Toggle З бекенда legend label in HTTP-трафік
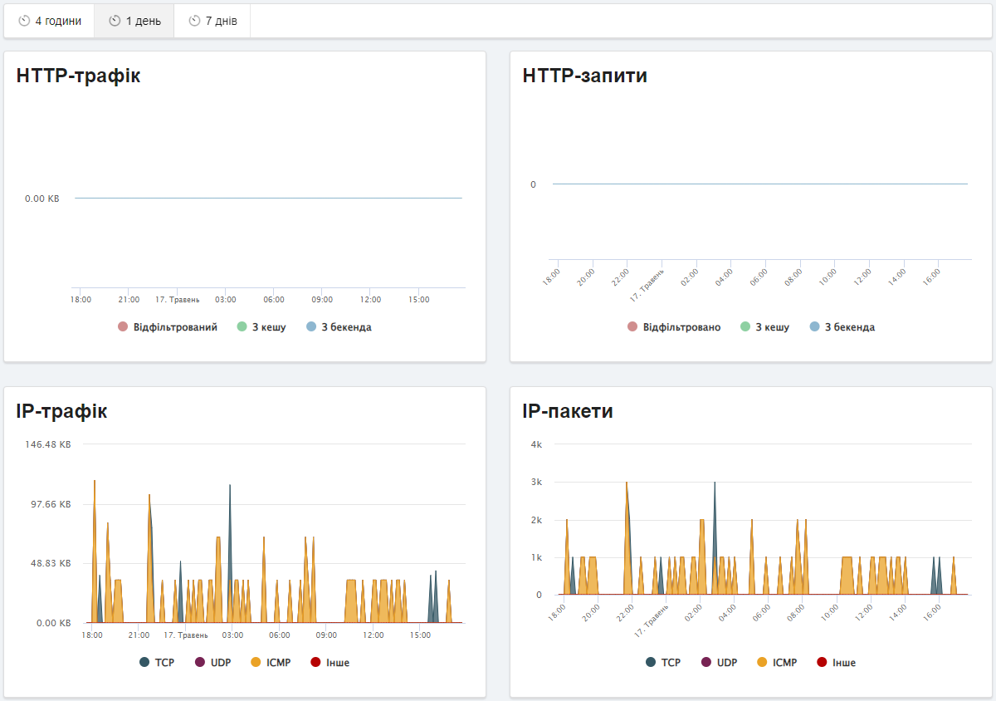Image resolution: width=996 pixels, height=701 pixels. coord(346,327)
